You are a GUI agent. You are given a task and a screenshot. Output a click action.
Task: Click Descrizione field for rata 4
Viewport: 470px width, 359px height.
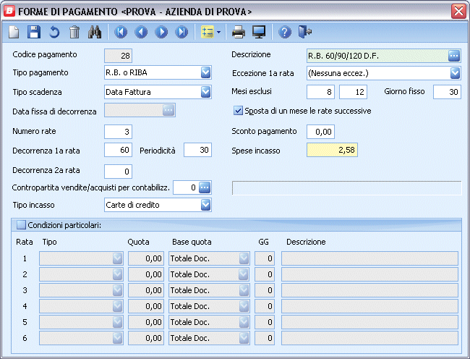click(x=370, y=306)
